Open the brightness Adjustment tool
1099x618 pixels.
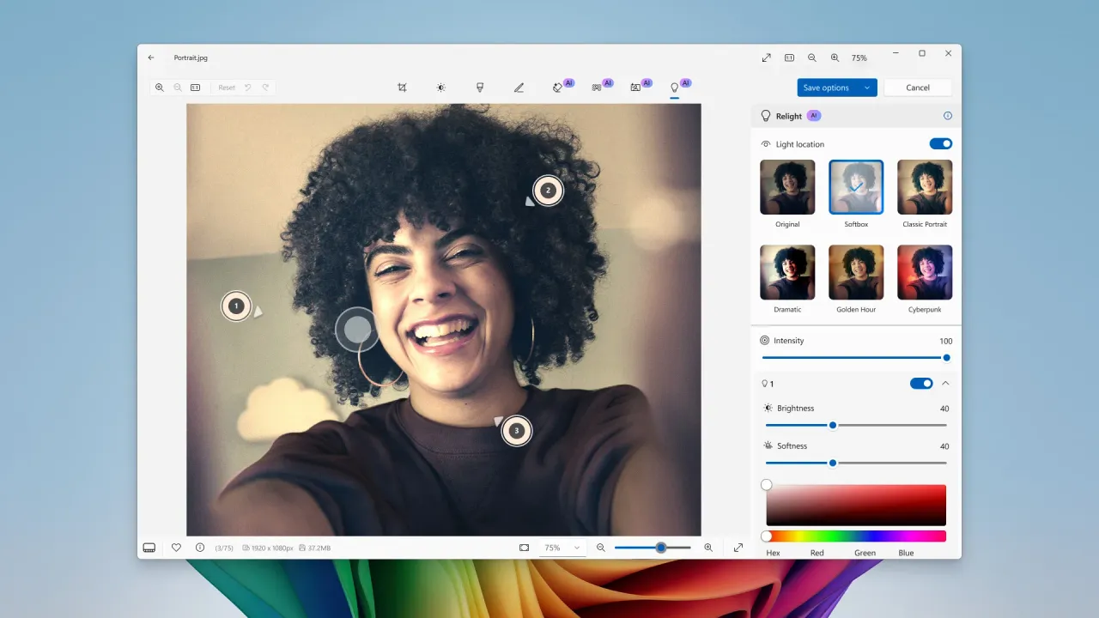[x=440, y=88]
